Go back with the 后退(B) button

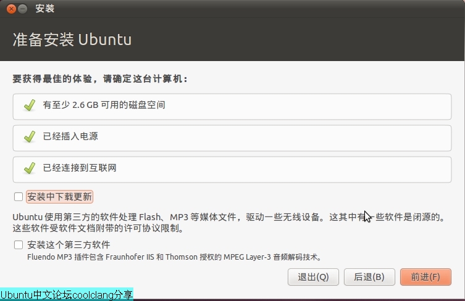[369, 277]
